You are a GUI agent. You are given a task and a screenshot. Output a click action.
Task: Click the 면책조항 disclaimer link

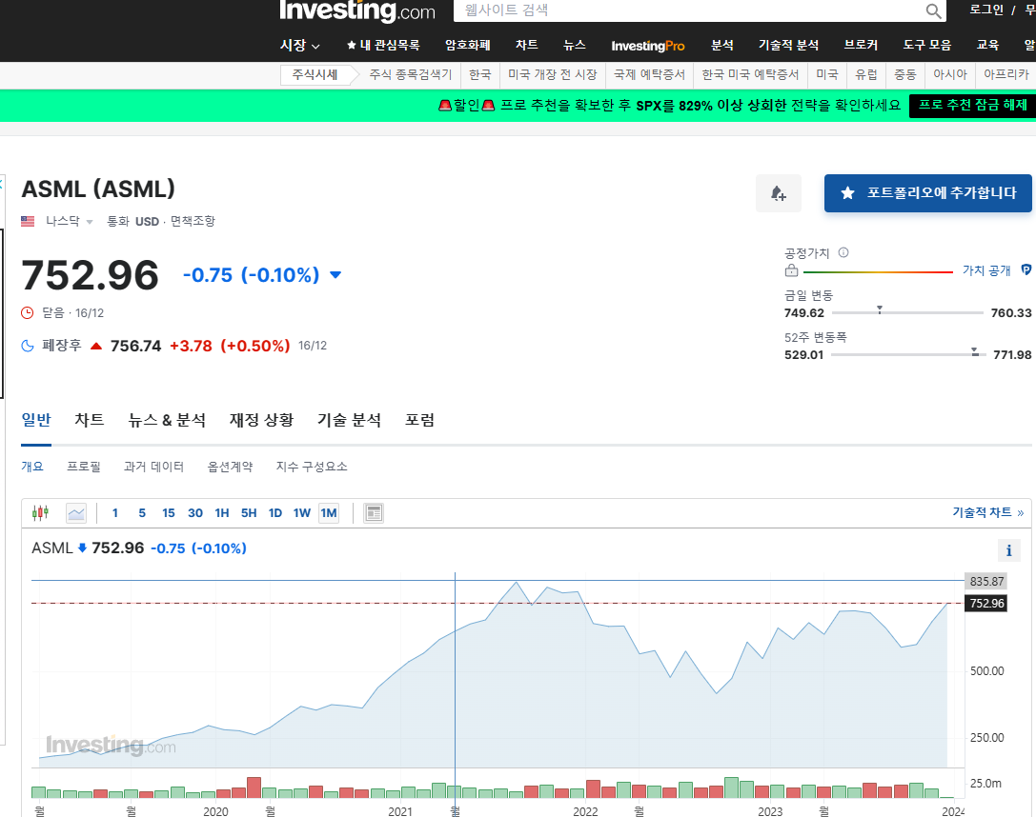193,221
